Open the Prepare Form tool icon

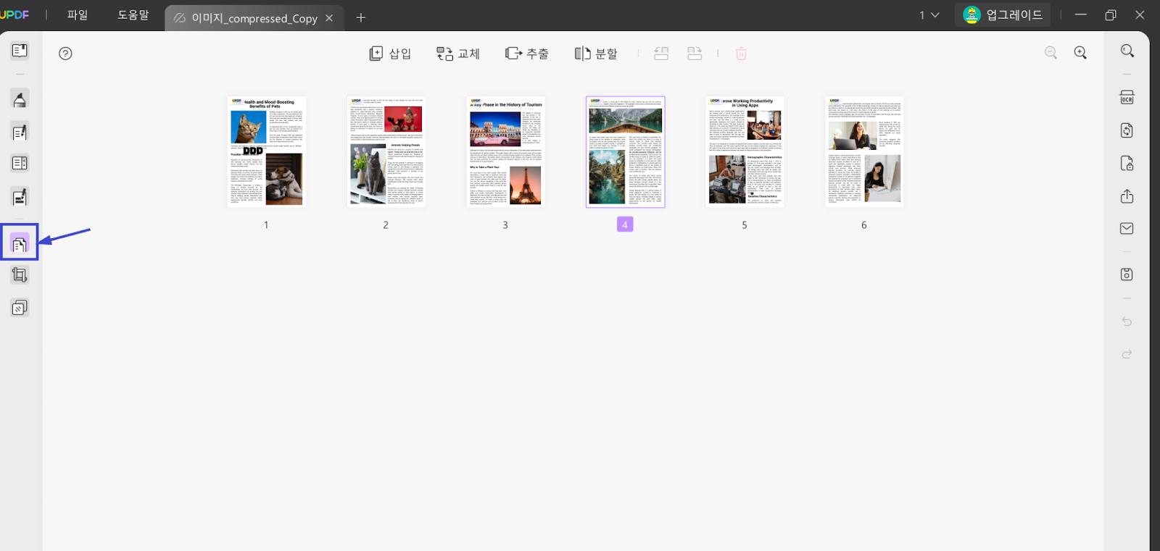[x=20, y=164]
